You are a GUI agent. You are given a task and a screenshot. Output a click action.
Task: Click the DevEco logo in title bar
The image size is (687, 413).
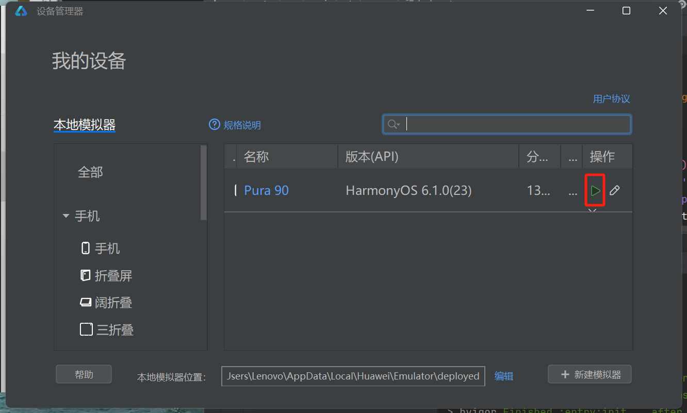(x=21, y=11)
